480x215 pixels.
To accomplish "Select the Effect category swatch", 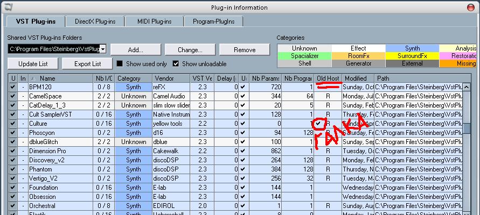I will pos(358,48).
